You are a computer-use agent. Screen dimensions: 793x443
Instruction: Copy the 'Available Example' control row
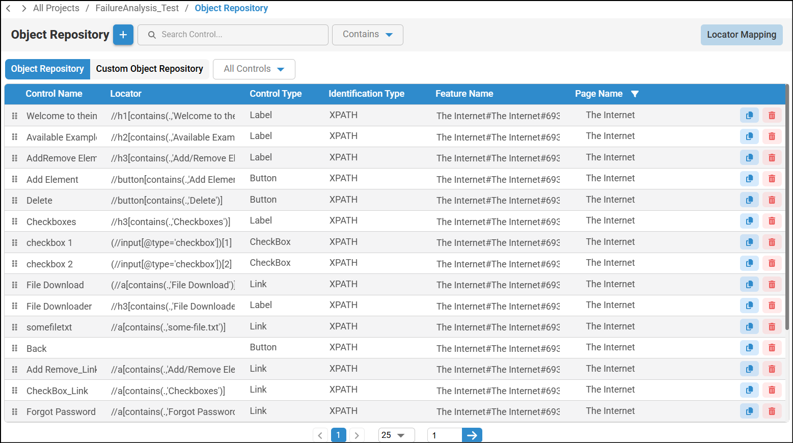pos(749,136)
